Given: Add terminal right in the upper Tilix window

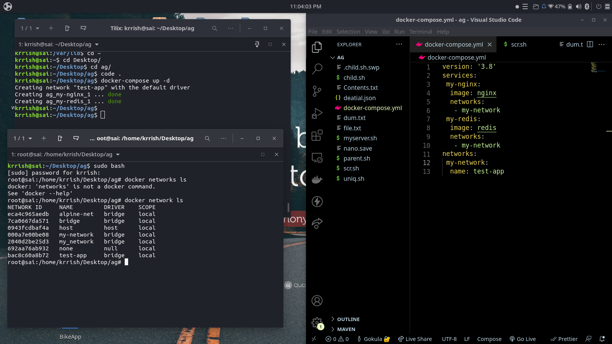Looking at the screenshot, I should point(67,28).
